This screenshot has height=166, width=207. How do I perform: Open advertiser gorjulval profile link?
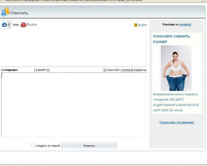[185, 24]
